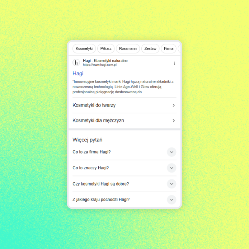Click the question text Co to znaczy Hagi?
The width and height of the screenshot is (249, 249).
pos(91,168)
